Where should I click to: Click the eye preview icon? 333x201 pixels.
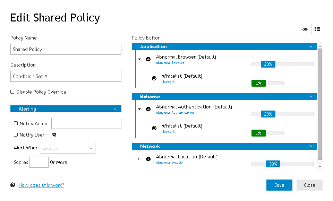305,29
